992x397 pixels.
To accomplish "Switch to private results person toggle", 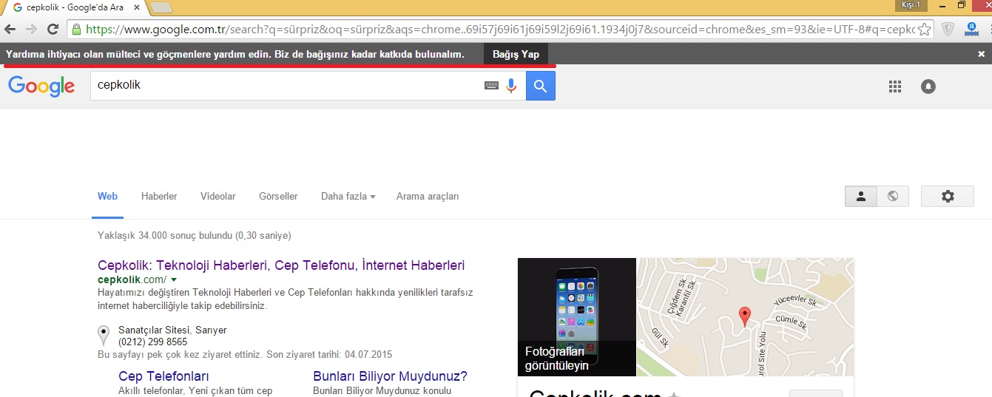I will [861, 196].
